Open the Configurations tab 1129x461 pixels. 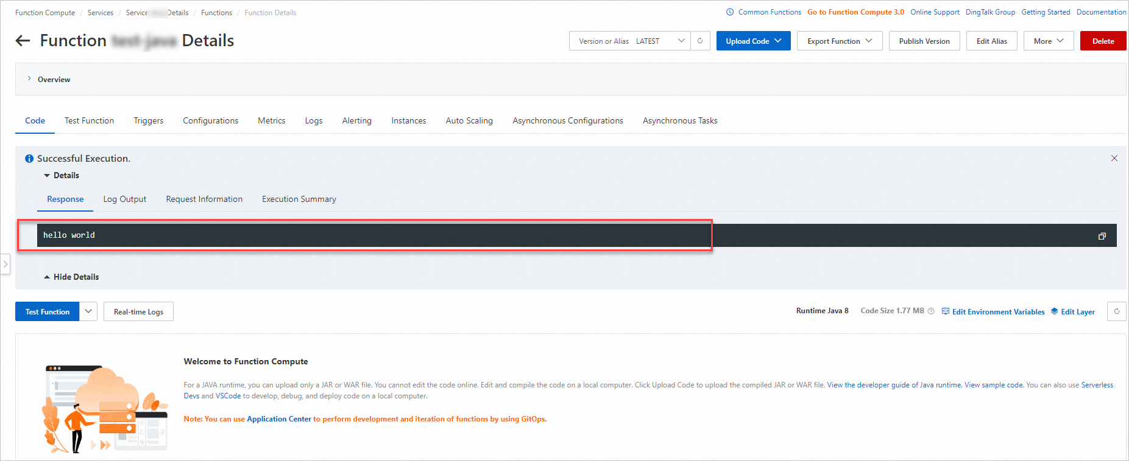(211, 120)
